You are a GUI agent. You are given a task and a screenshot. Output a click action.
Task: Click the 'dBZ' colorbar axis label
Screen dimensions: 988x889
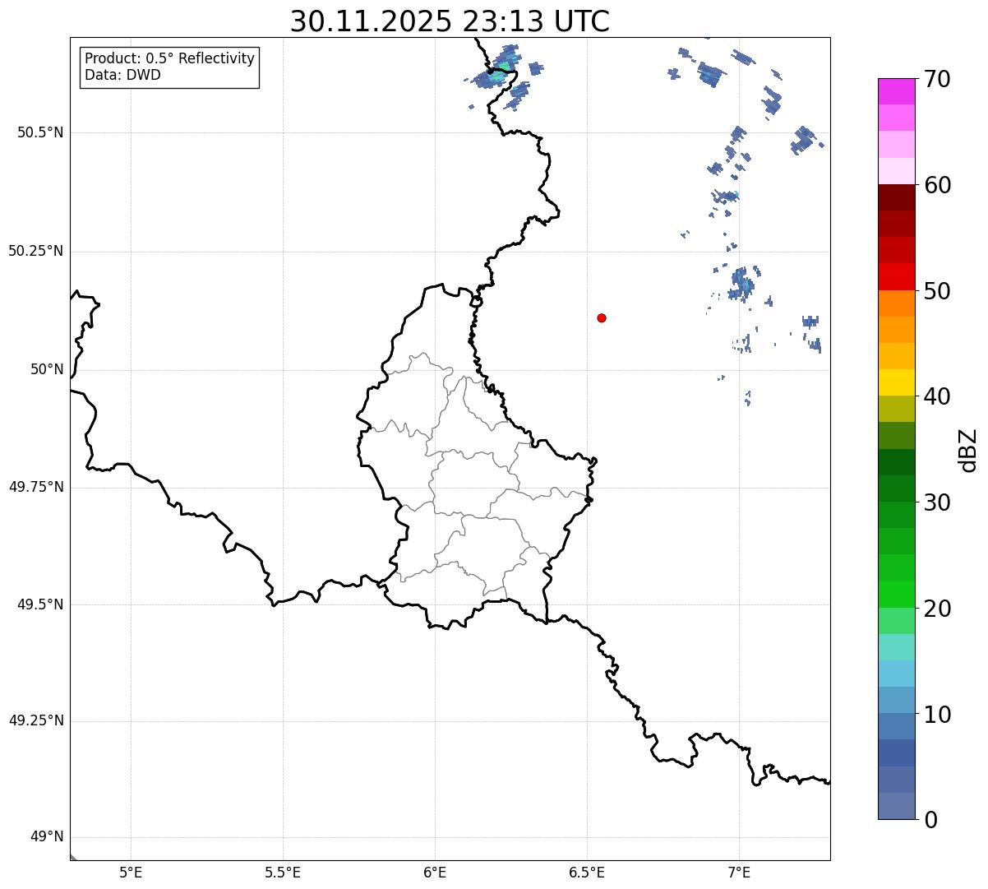coord(968,450)
